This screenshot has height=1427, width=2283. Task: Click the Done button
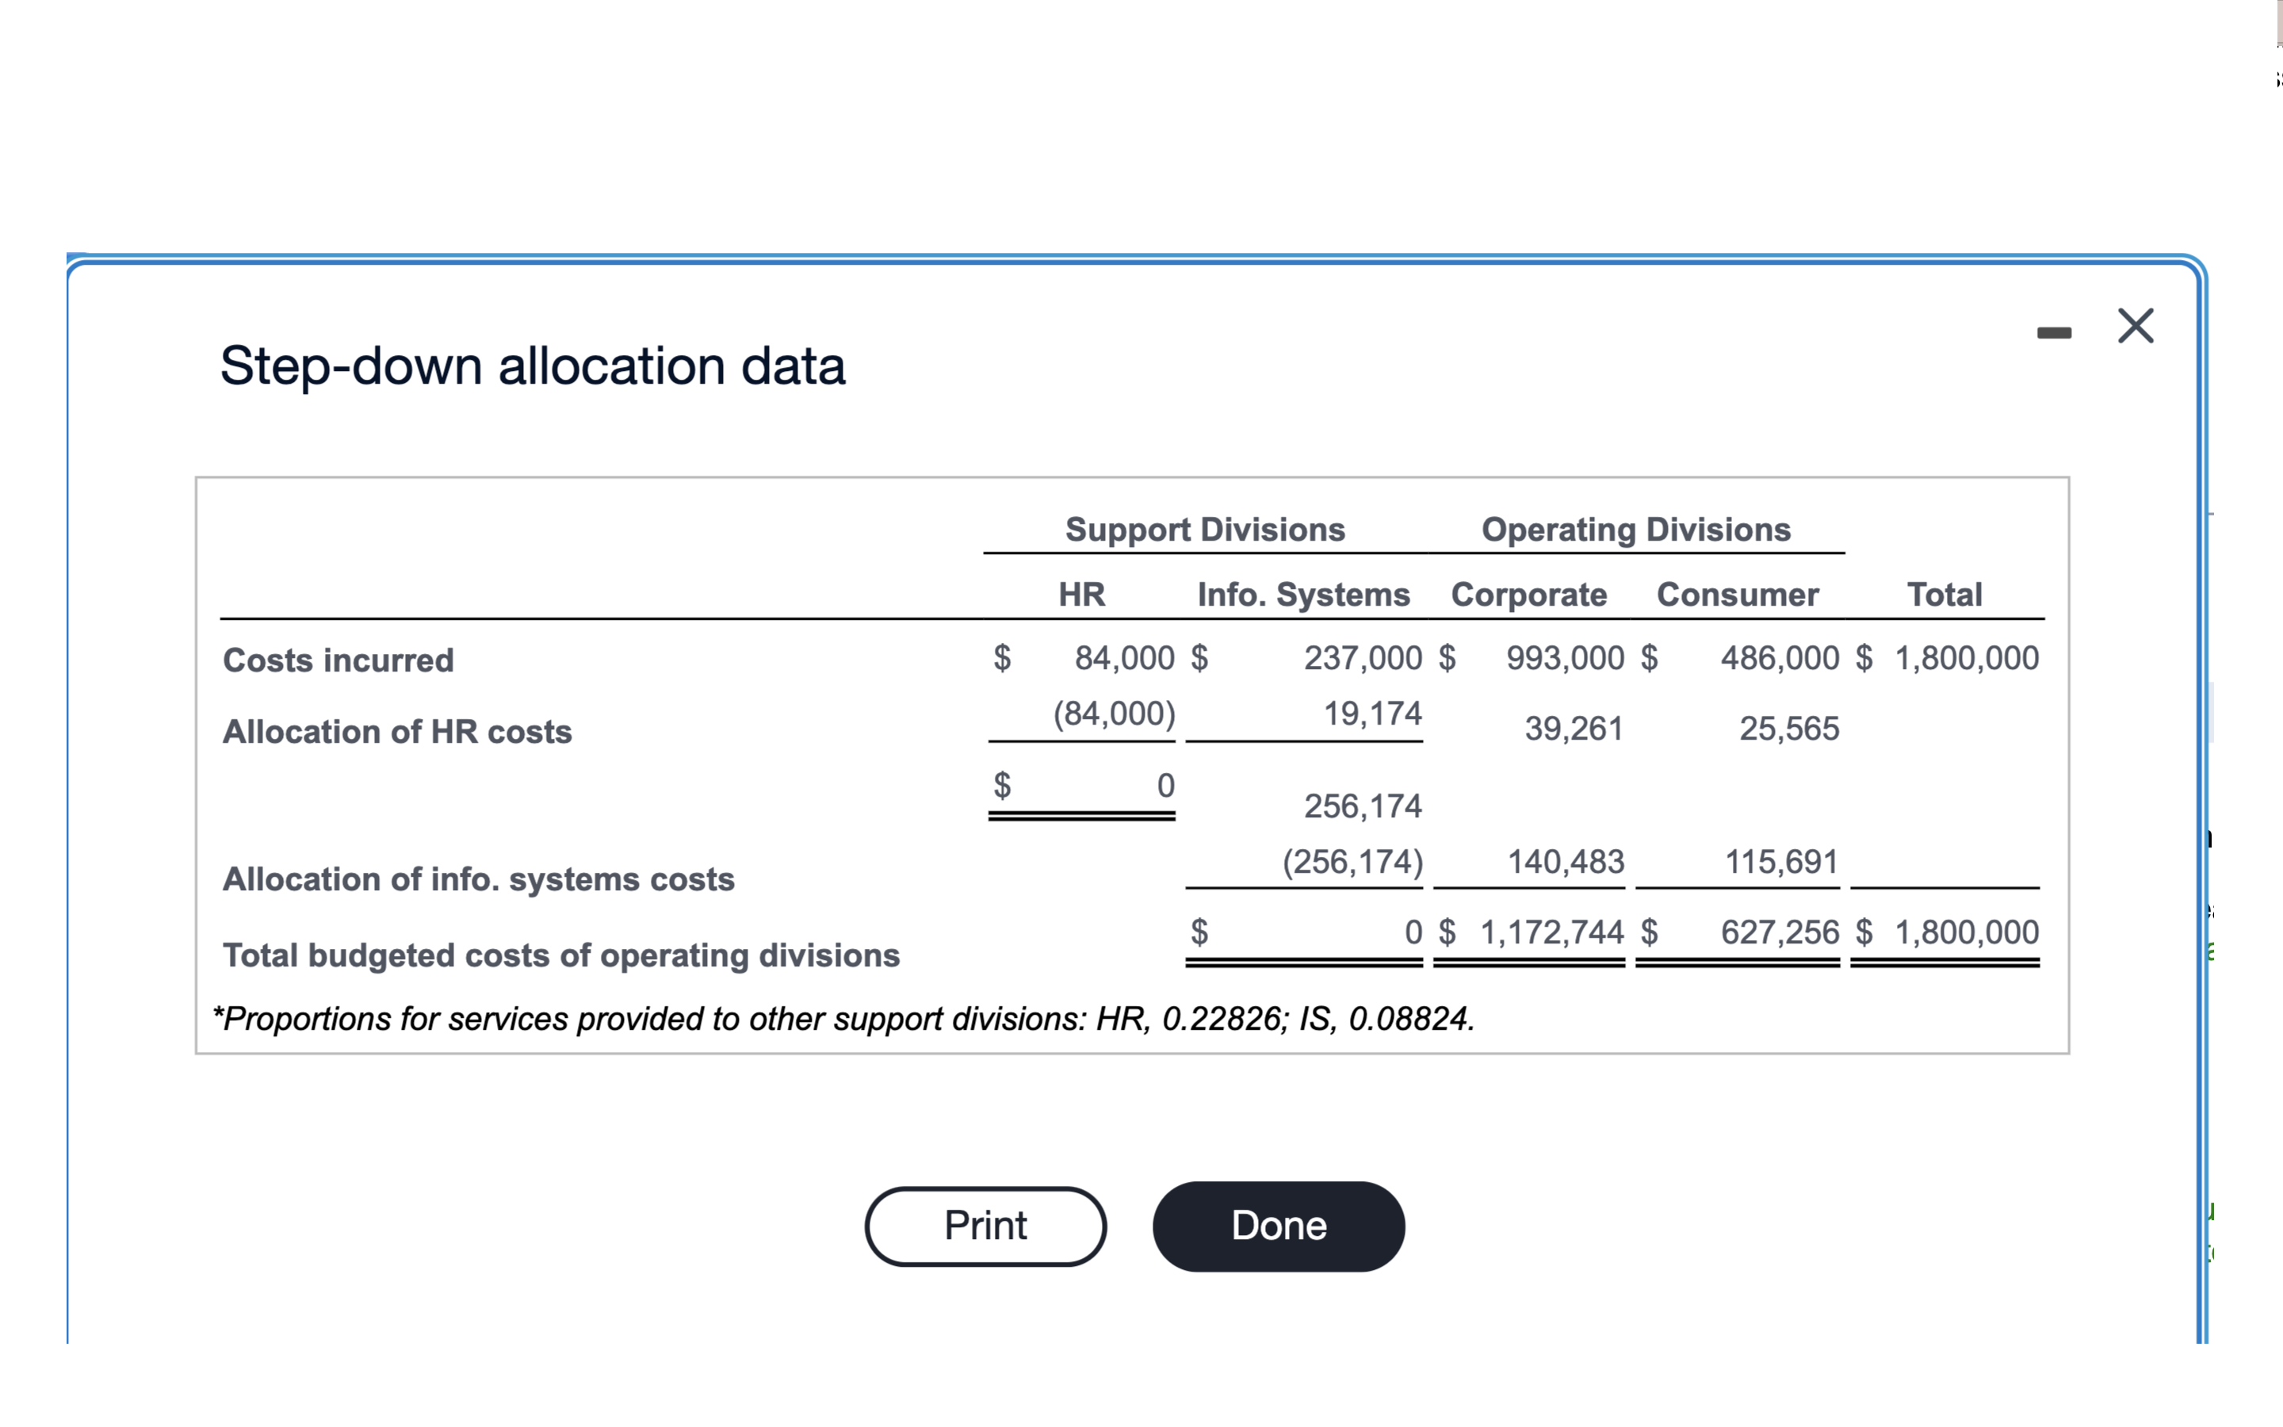point(1279,1225)
